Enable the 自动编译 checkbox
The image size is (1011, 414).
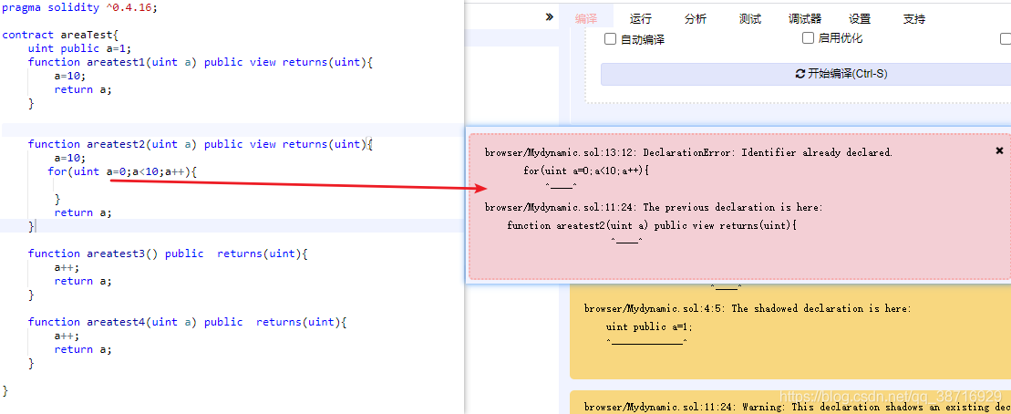pos(610,39)
